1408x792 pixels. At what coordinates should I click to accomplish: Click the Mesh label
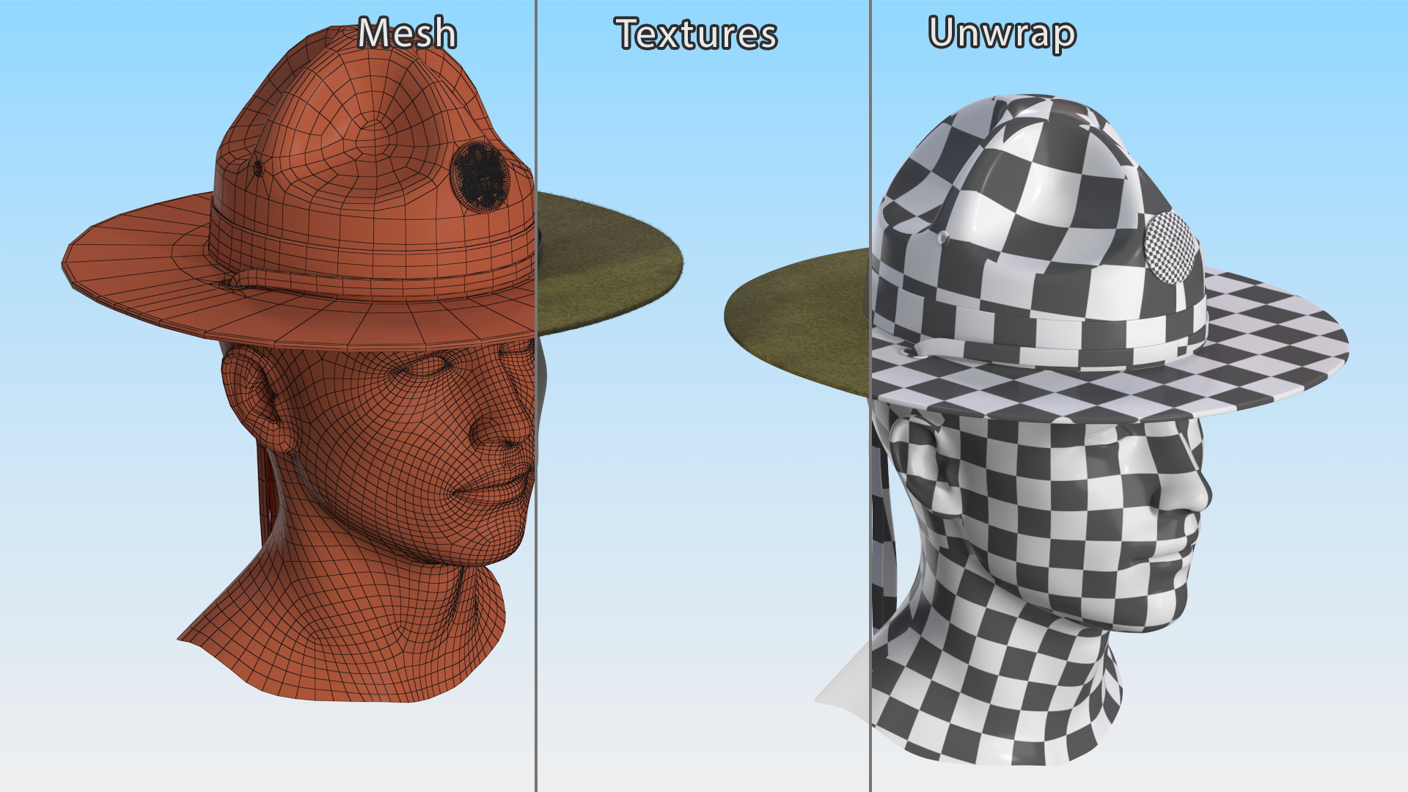point(407,34)
